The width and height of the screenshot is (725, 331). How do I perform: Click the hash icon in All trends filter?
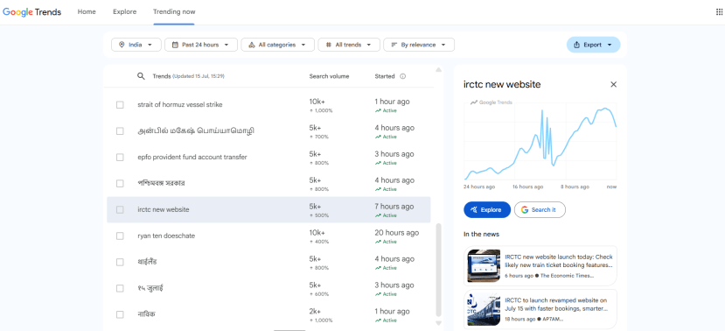[329, 45]
